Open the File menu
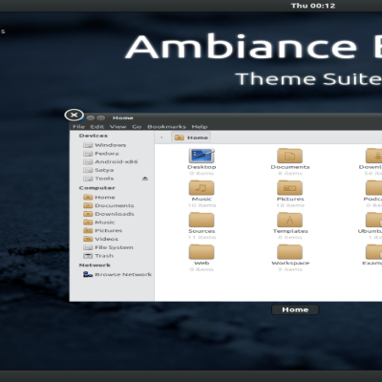This screenshot has height=382, width=382. coord(78,127)
